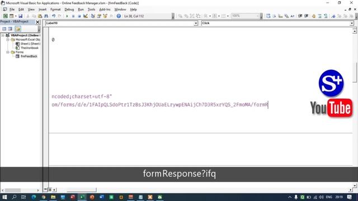358x201 pixels.
Task: Open Project Explorer toolbar icon
Action: [93, 16]
